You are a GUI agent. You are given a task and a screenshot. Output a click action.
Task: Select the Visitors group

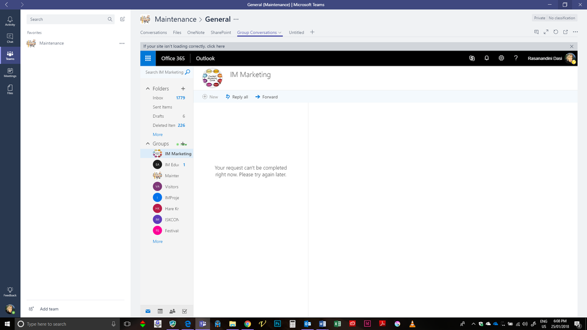coord(167,187)
